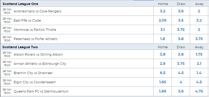Click the Scotland League Two header
Viewport: 209px width, 97px height.
pos(20,47)
